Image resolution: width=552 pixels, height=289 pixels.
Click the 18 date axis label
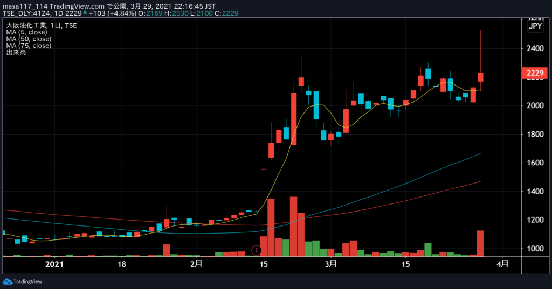(122, 264)
